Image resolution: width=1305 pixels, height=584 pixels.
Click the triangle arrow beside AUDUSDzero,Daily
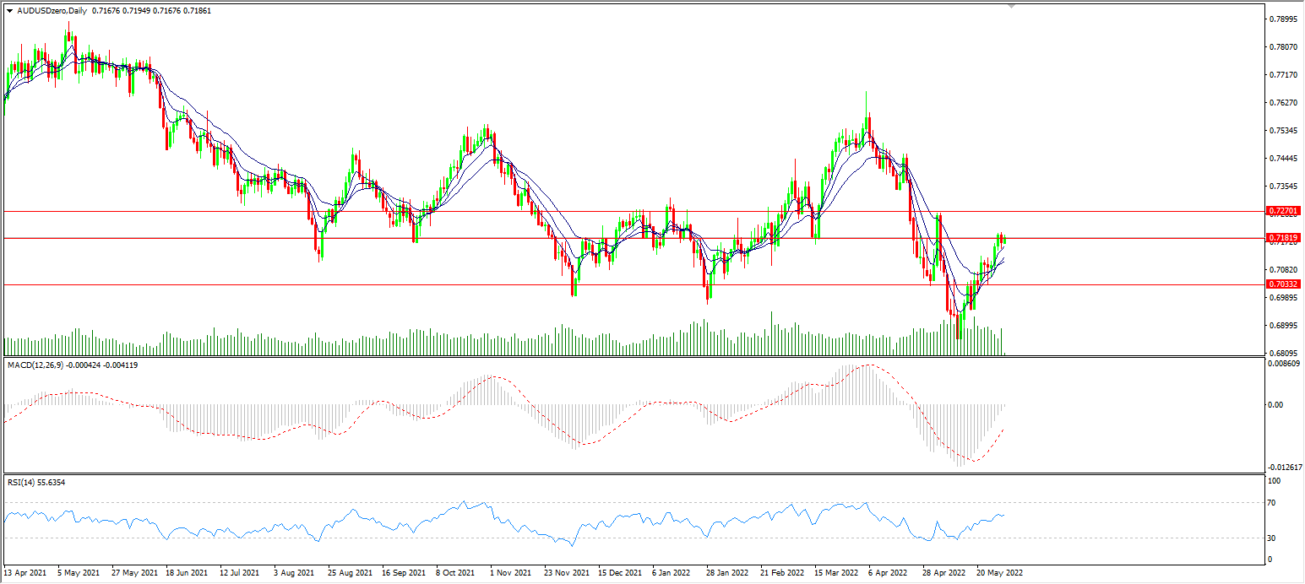(x=9, y=10)
